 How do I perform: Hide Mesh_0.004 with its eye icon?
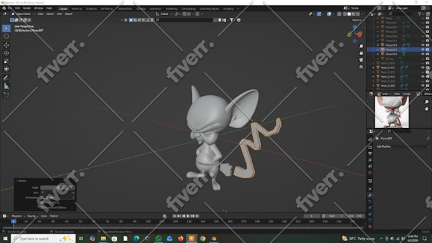tap(422, 77)
